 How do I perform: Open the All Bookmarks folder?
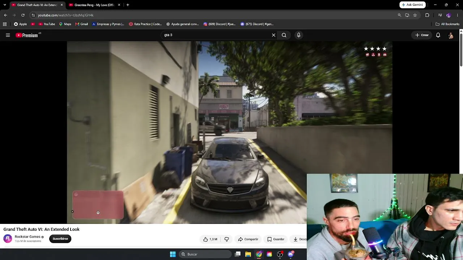pos(447,24)
